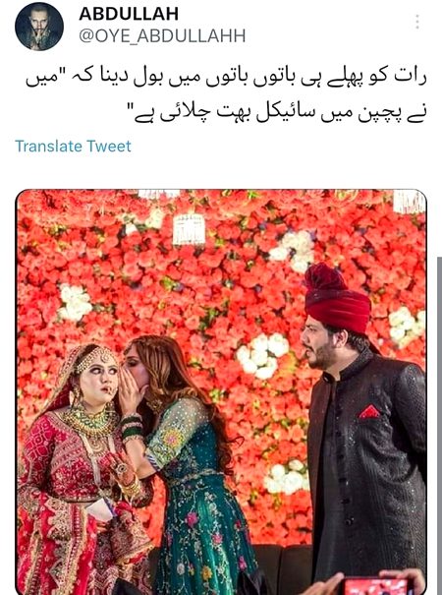The width and height of the screenshot is (442, 595).
Task: Click the ABDULLAH display name
Action: pyautogui.click(x=129, y=14)
